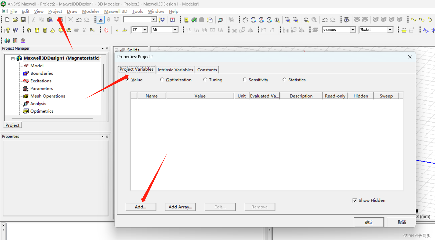Click the Draw box icon
The width and height of the screenshot is (435, 240).
pyautogui.click(x=29, y=30)
